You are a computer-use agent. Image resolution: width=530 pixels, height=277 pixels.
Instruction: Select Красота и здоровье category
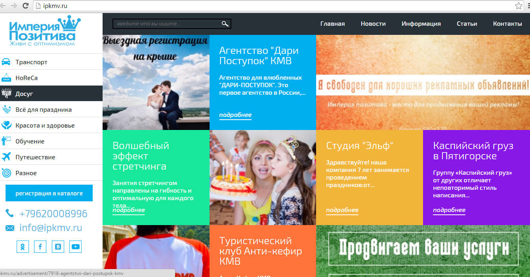pos(51,125)
